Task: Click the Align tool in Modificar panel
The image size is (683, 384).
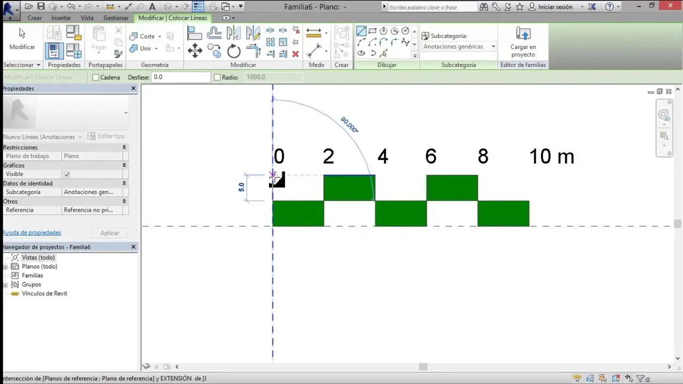Action: [x=195, y=33]
